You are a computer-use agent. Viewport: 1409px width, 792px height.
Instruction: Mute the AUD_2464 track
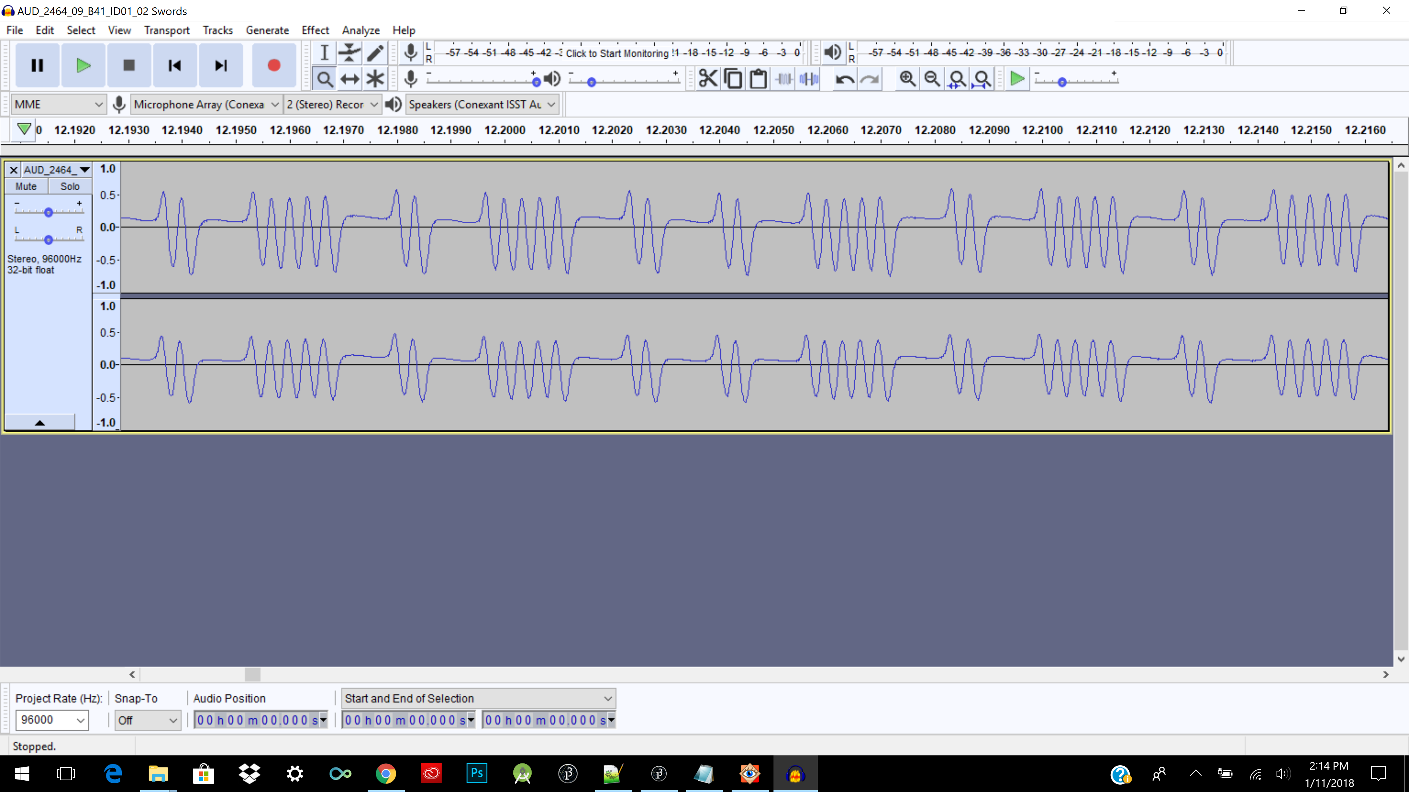[26, 186]
